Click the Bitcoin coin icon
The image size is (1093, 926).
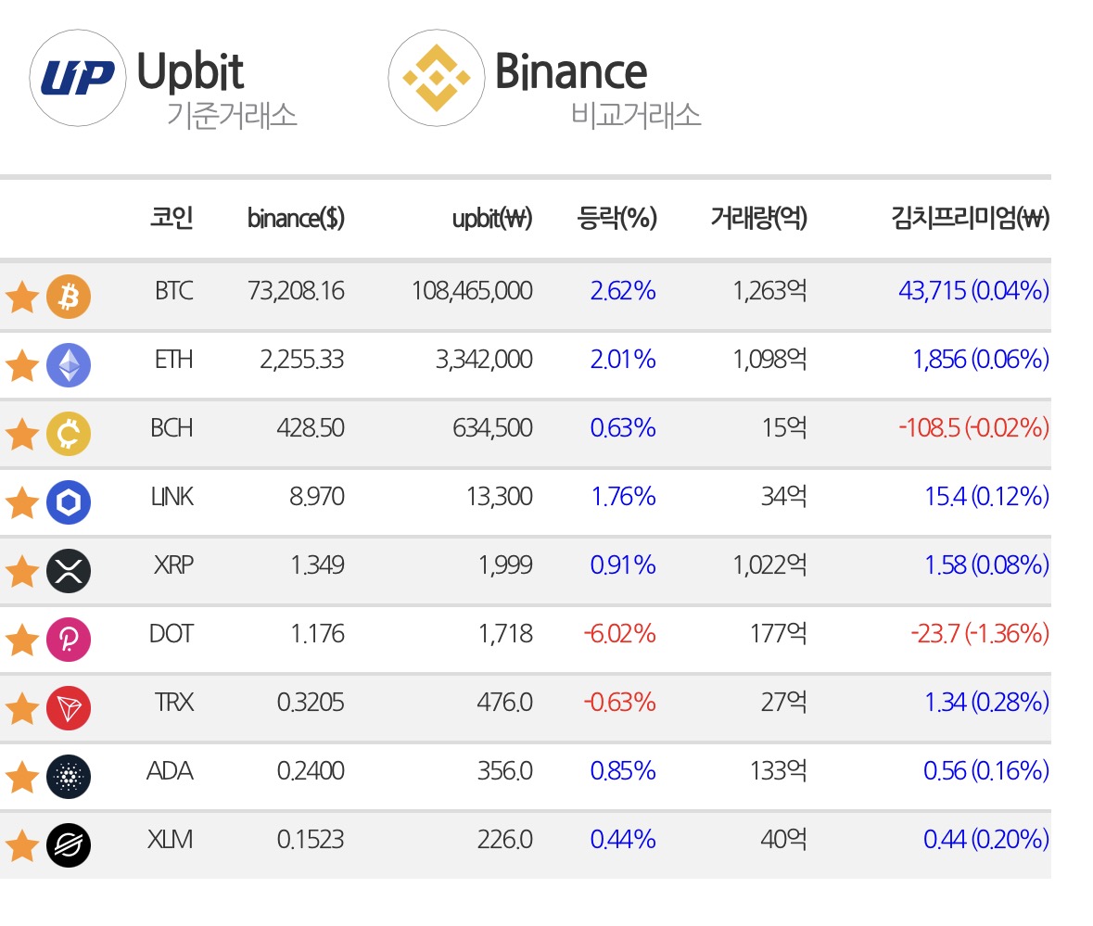[69, 297]
